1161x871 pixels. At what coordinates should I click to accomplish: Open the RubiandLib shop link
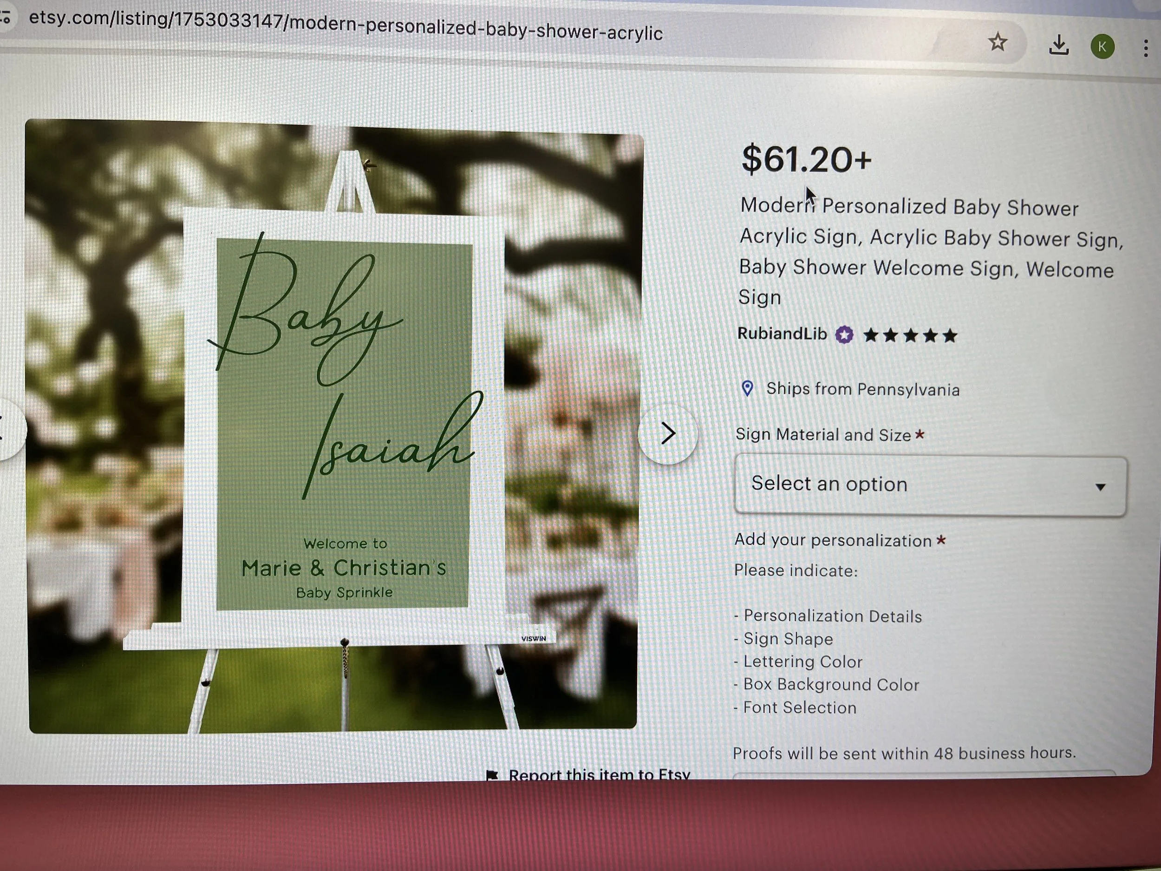click(782, 334)
